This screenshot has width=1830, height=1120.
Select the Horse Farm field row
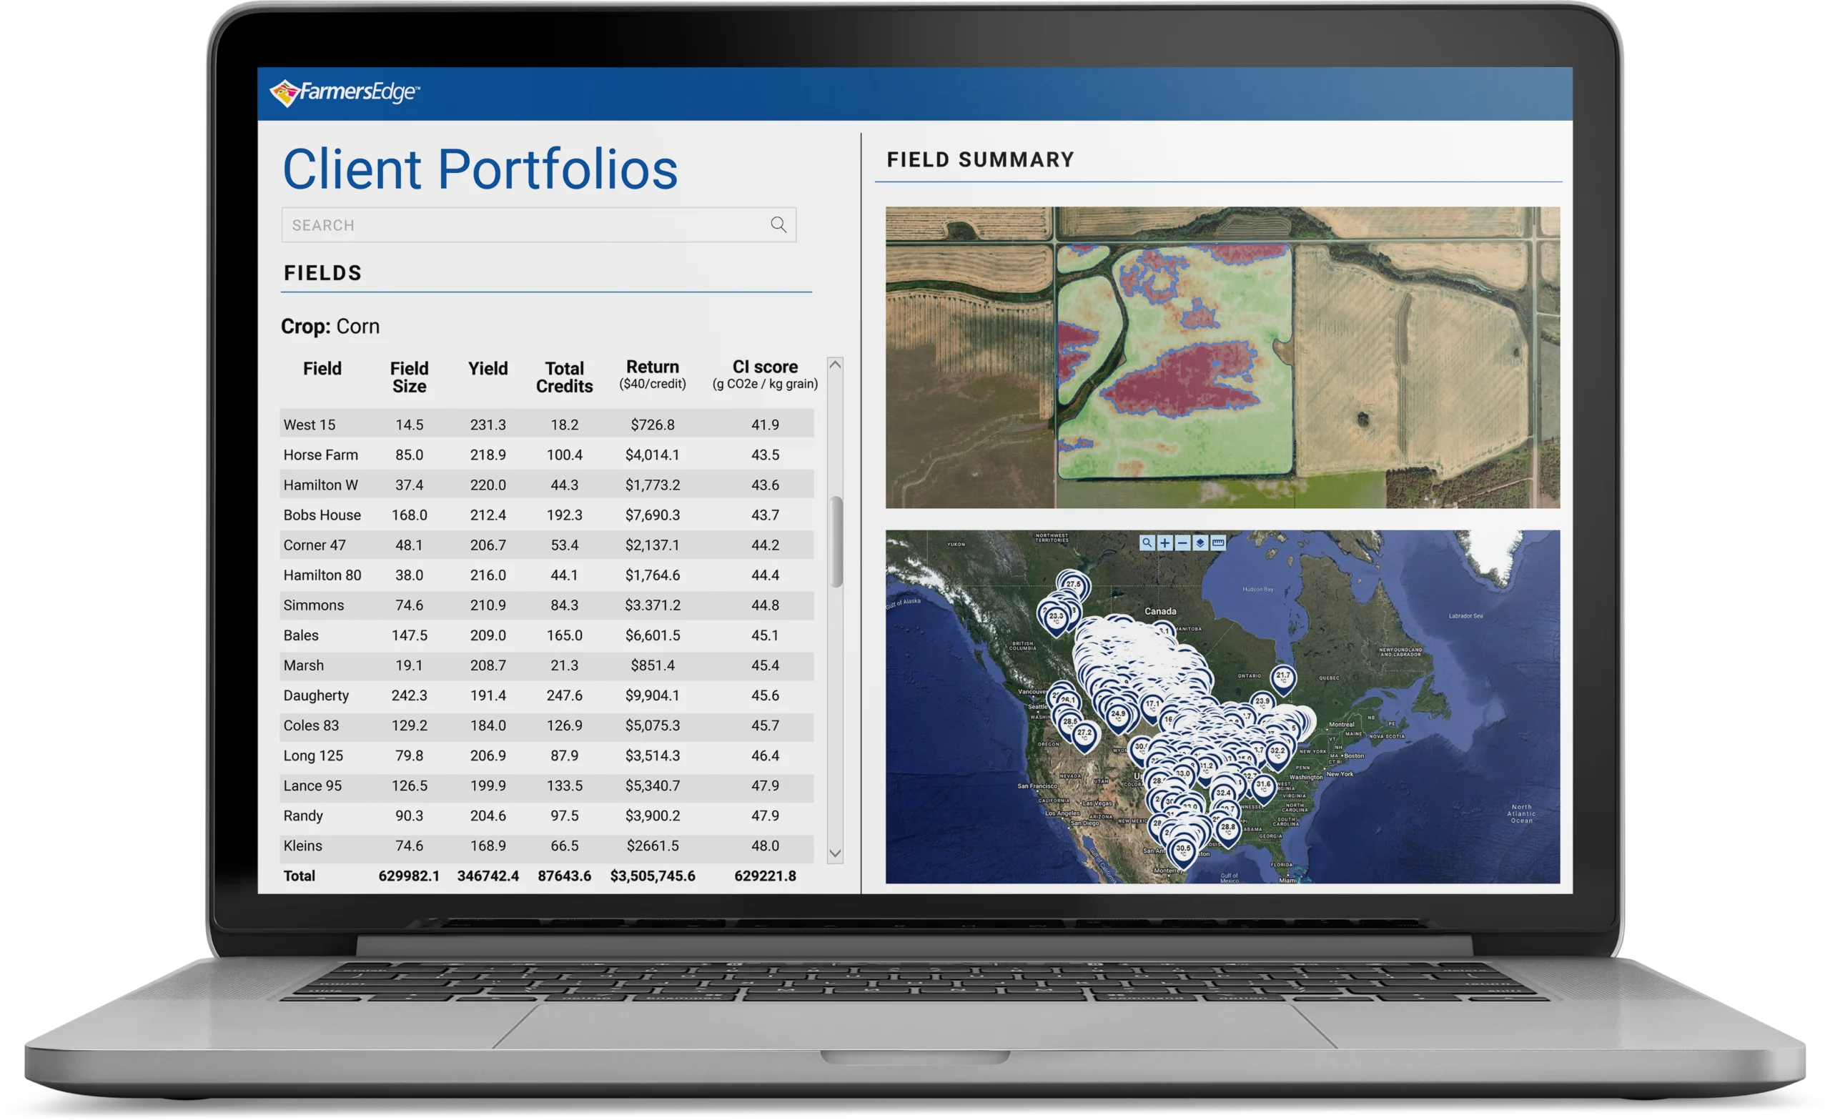546,455
